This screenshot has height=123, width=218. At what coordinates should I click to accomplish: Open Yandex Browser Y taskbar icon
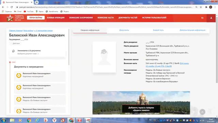click(54, 120)
